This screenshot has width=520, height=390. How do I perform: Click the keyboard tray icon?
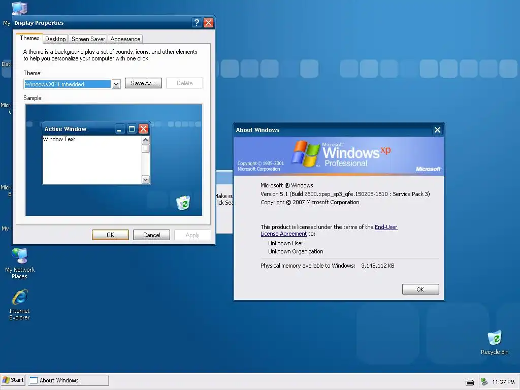(470, 382)
